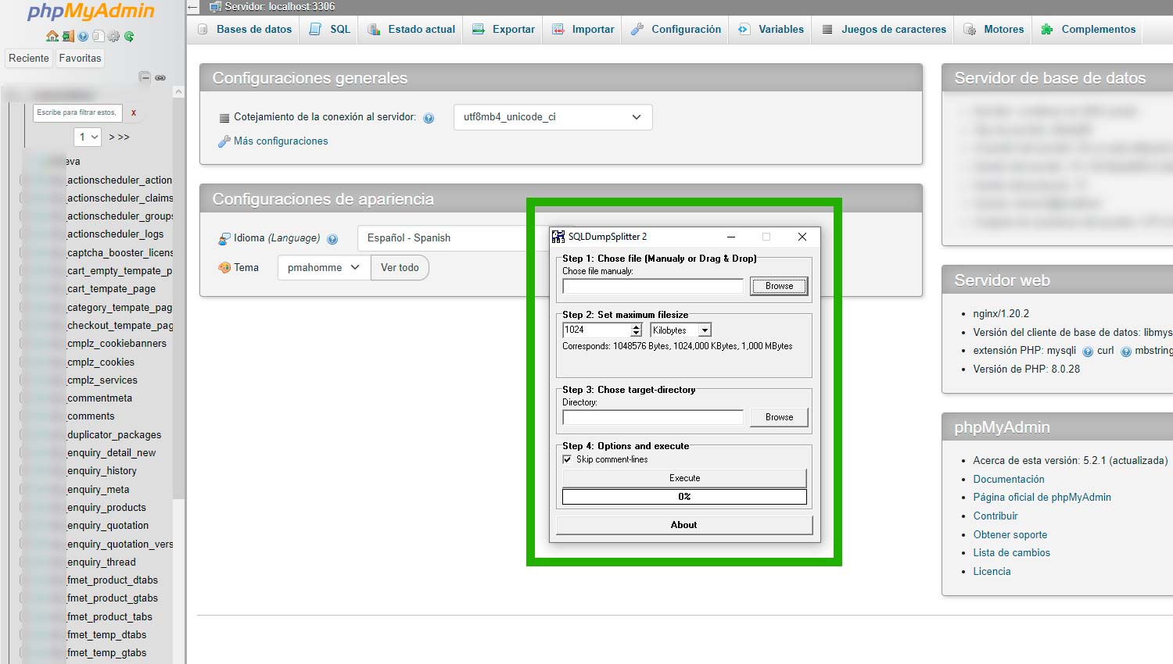Go to last page with >> in sidebar
1173x664 pixels.
click(124, 137)
